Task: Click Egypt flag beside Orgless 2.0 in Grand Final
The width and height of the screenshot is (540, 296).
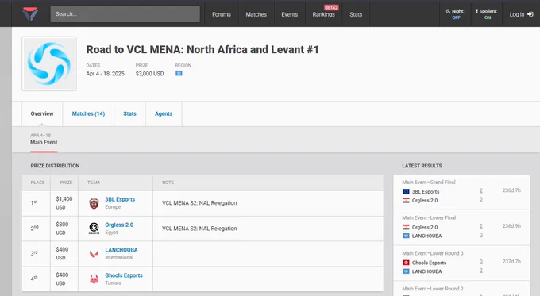Action: click(406, 200)
